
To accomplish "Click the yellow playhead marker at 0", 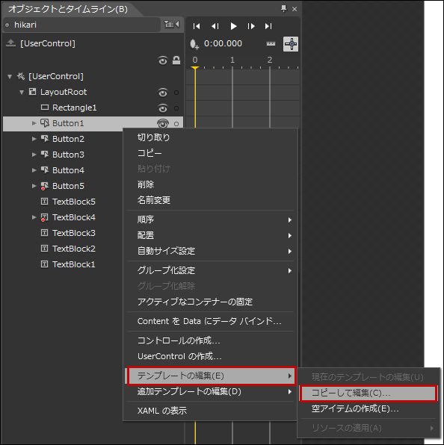I will [x=195, y=68].
